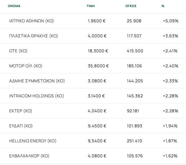Image resolution: width=186 pixels, height=165 pixels.
Task: Select the 35,8000 € price cell
Action: click(98, 66)
